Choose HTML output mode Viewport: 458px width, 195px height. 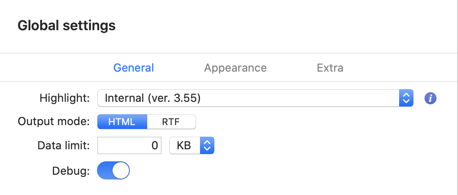pos(123,122)
